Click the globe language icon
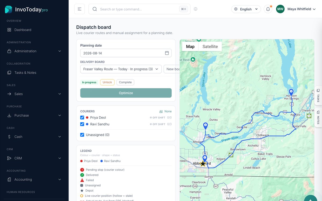This screenshot has height=201, width=322. tap(236, 9)
